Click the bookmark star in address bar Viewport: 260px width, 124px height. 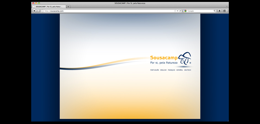tap(175, 11)
